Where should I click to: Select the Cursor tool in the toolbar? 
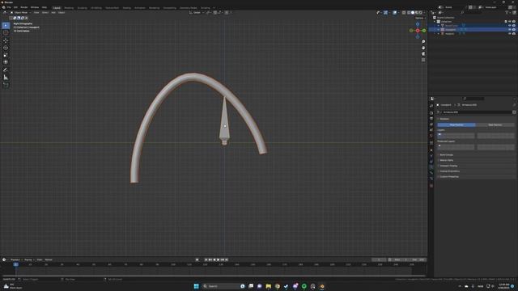(x=6, y=32)
